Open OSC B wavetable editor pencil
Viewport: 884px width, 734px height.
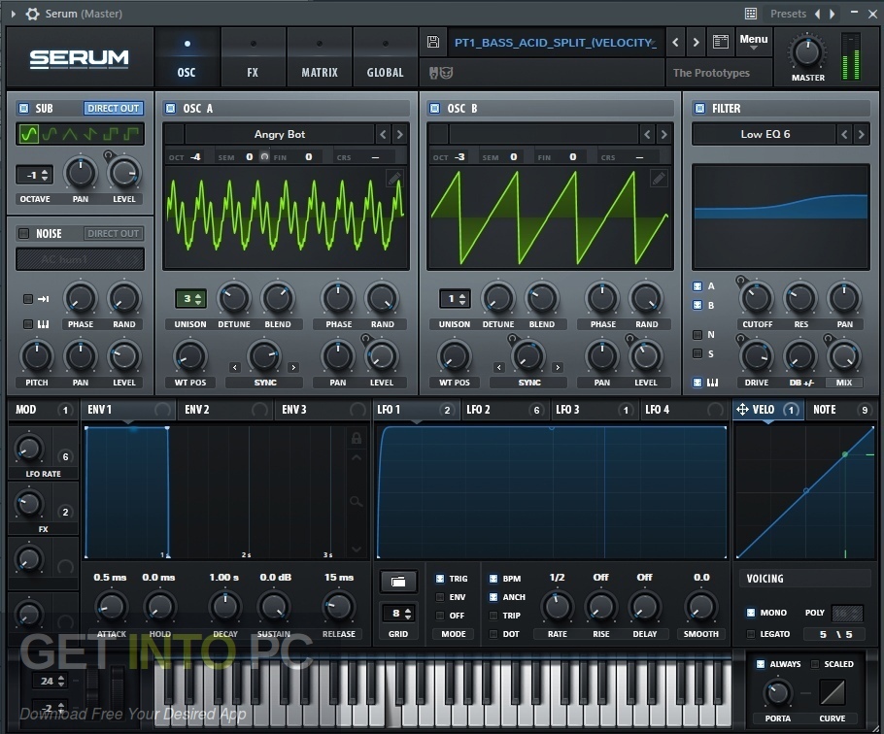click(658, 180)
